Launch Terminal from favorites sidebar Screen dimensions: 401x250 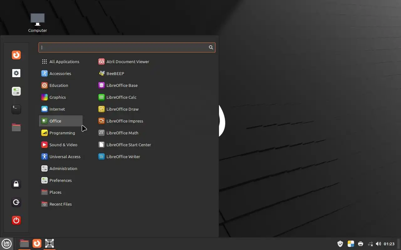(x=16, y=109)
